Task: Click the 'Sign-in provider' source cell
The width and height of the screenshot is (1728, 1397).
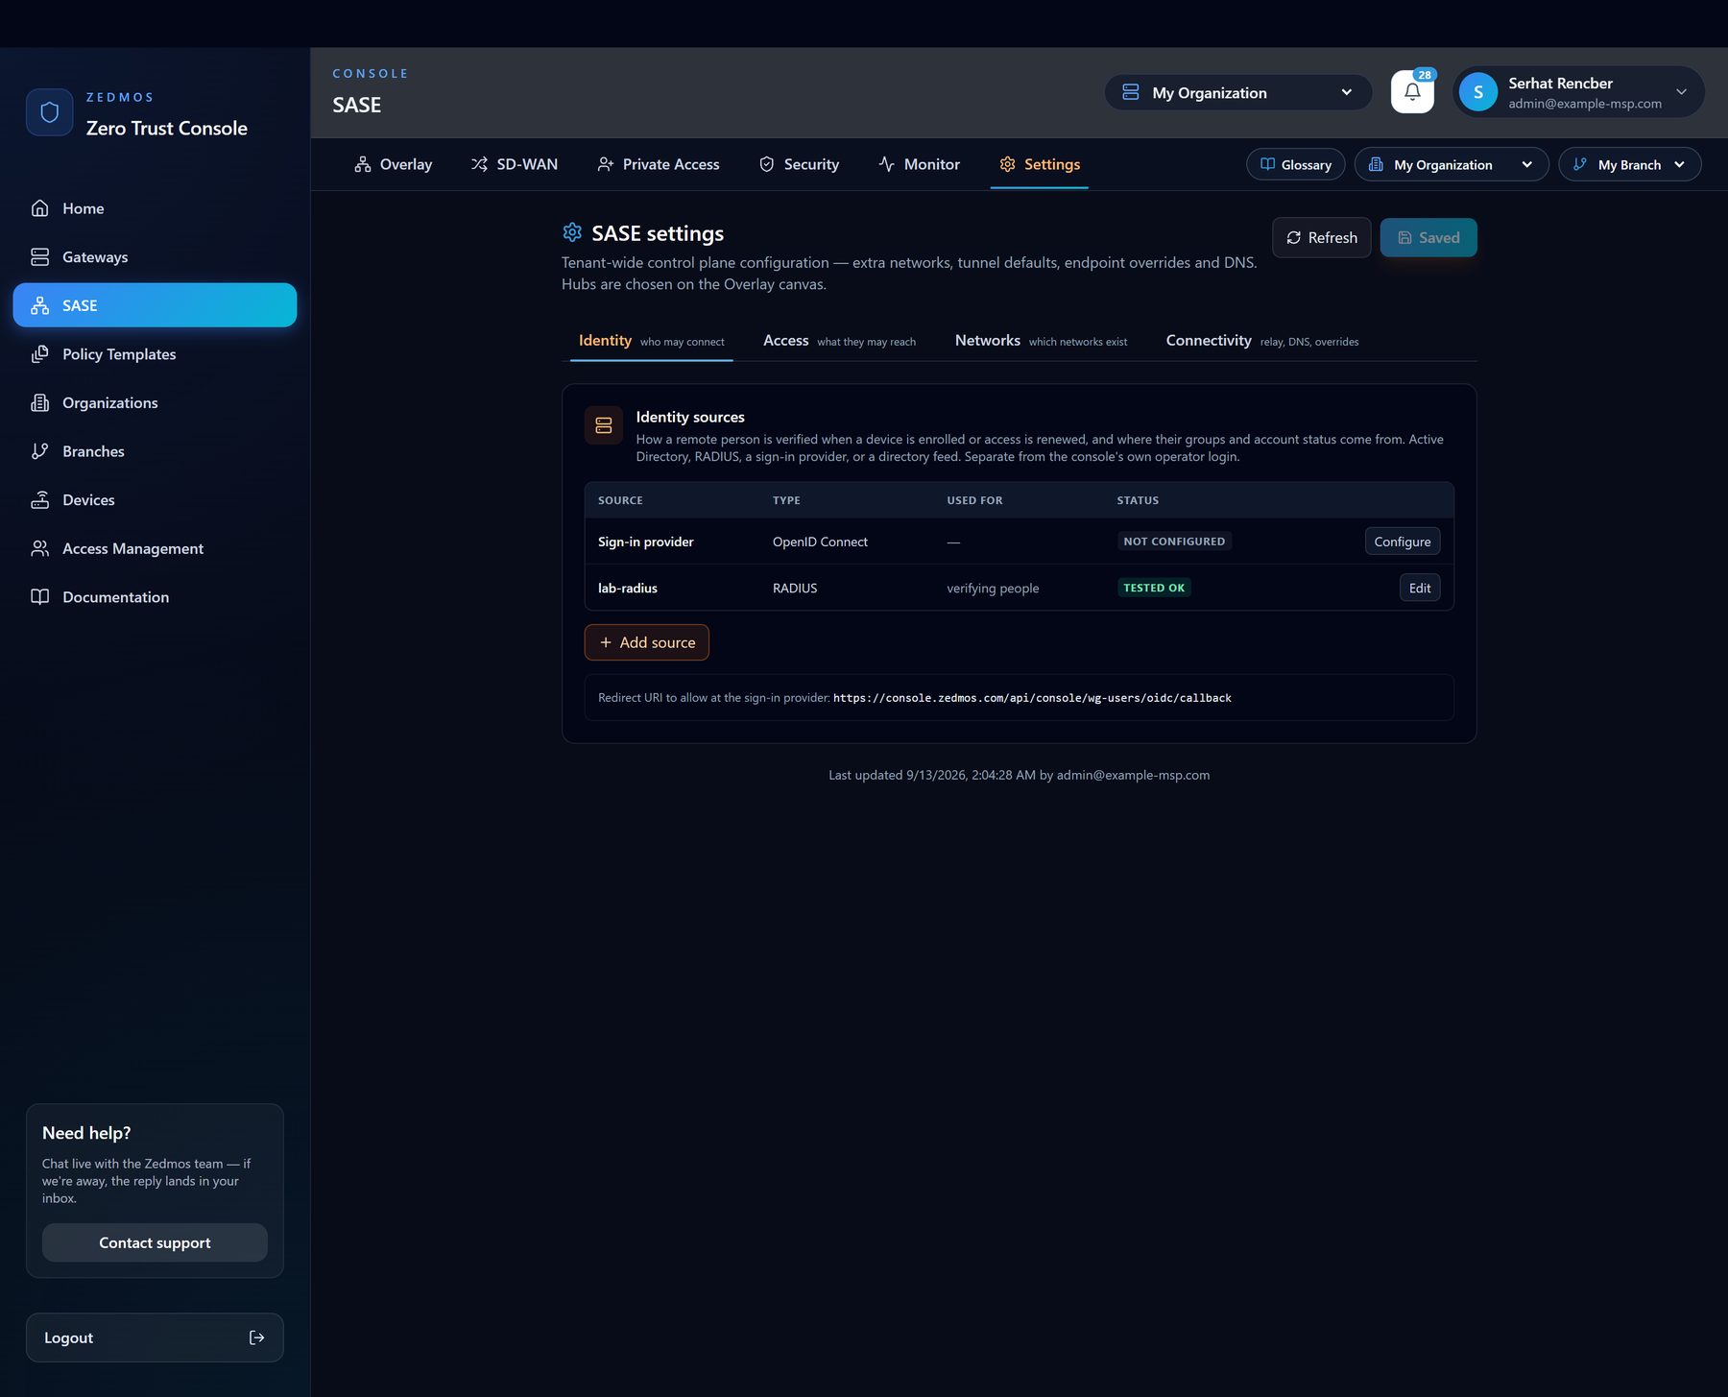Action: (645, 542)
